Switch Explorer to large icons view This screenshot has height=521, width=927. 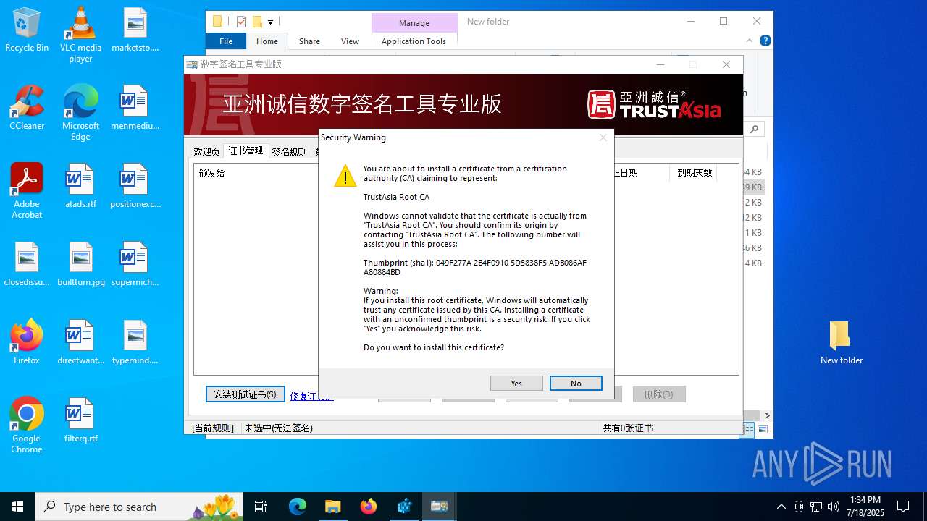[762, 430]
